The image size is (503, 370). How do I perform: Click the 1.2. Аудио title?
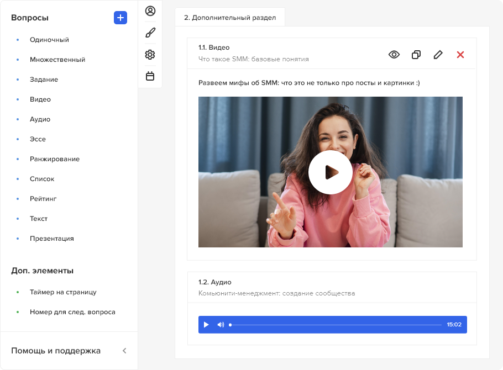click(214, 282)
